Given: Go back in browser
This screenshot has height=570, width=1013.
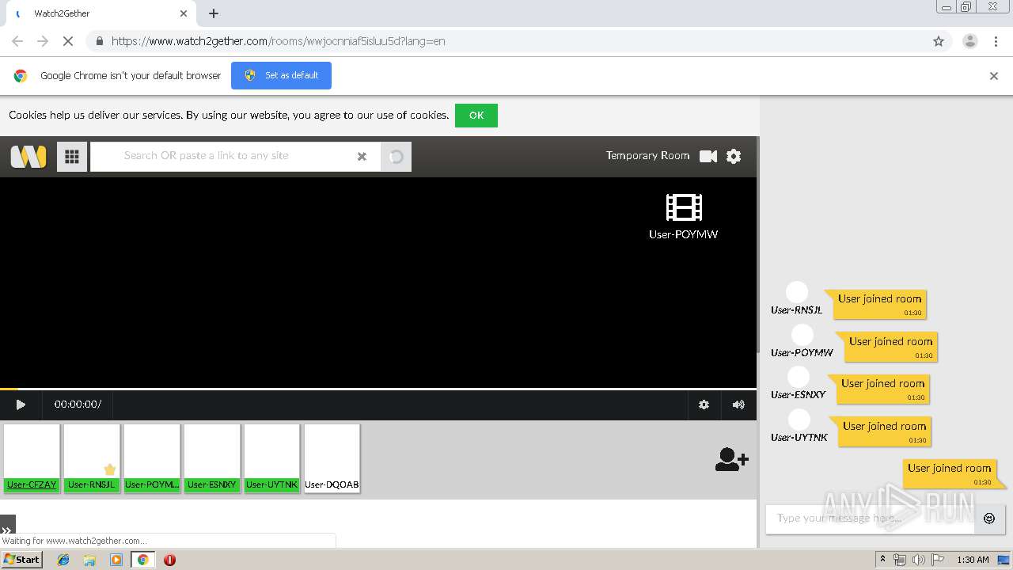Looking at the screenshot, I should point(17,41).
